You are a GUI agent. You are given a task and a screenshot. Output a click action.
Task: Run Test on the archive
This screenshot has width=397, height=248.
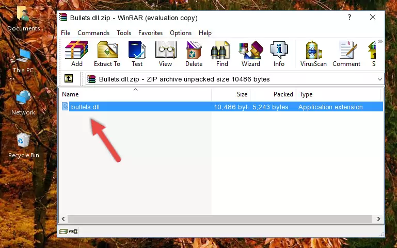click(x=137, y=54)
